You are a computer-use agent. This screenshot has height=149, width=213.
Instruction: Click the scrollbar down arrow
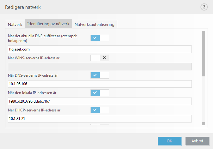pos(204,124)
